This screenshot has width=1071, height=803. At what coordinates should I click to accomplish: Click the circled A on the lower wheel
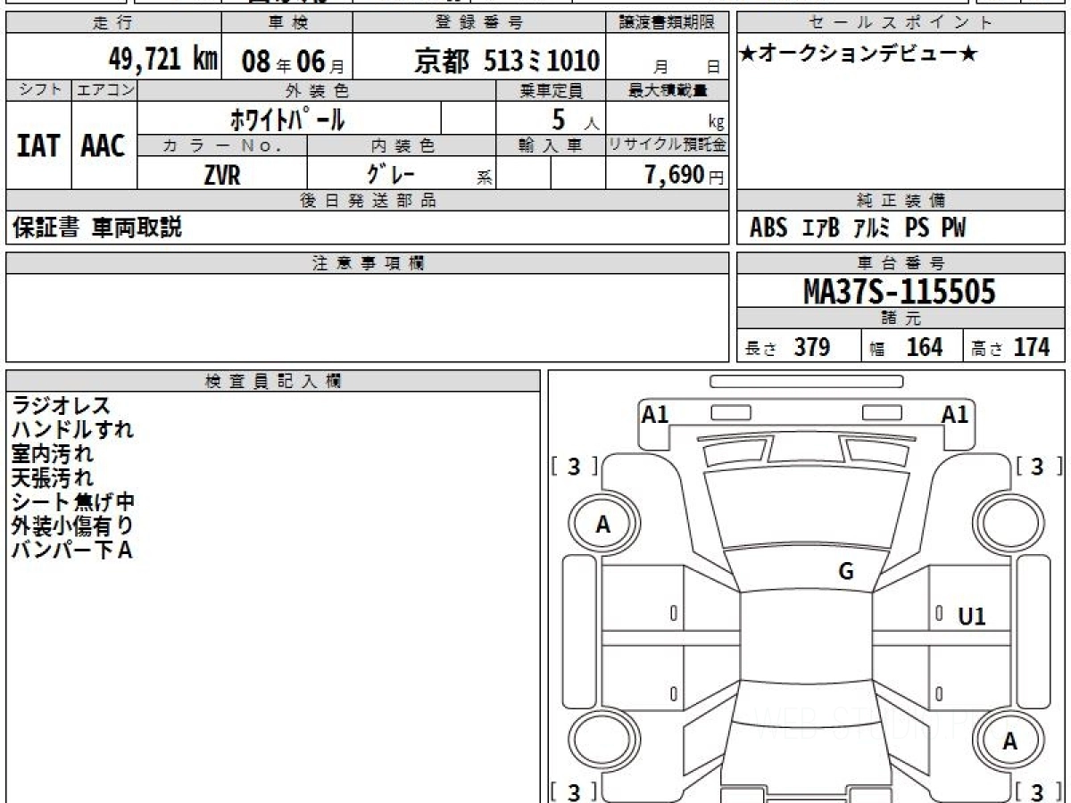pyautogui.click(x=1009, y=741)
